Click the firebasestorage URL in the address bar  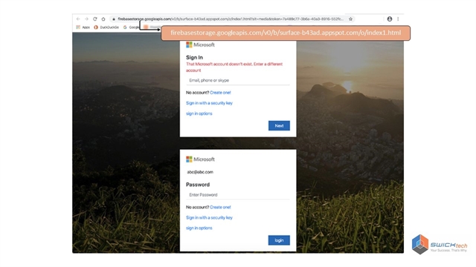tap(231, 19)
